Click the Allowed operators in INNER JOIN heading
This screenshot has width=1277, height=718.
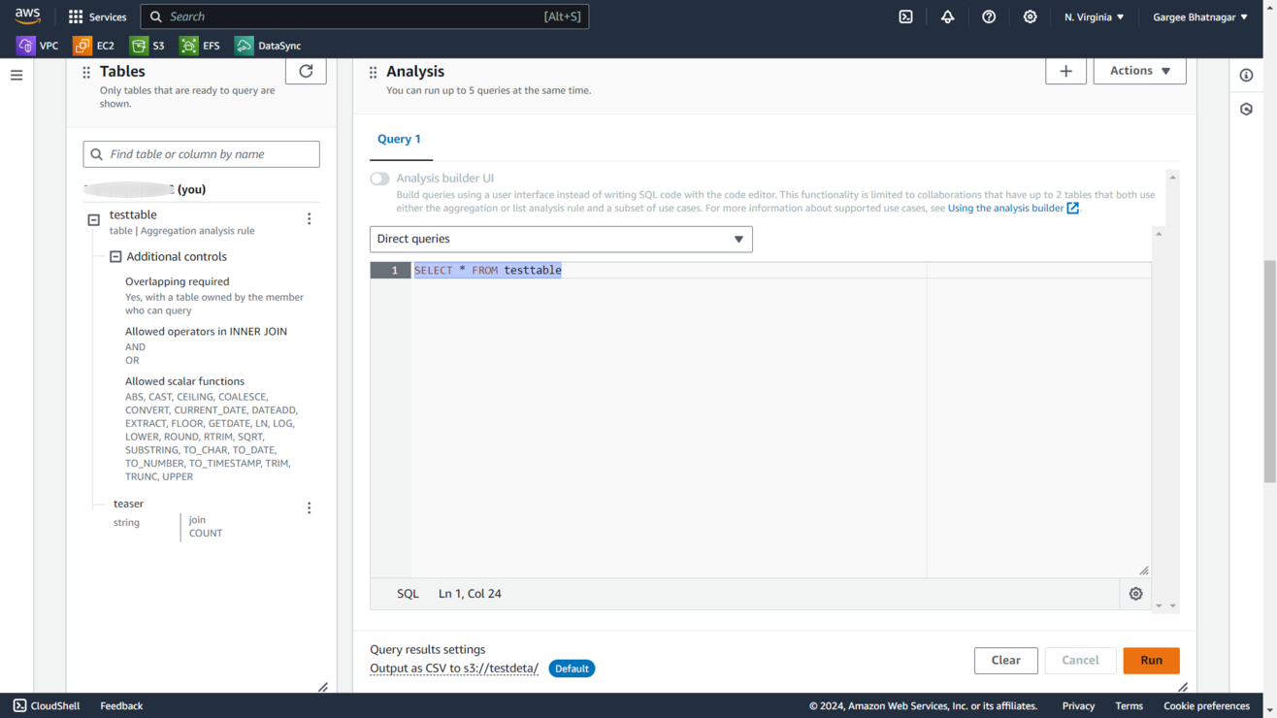[206, 331]
